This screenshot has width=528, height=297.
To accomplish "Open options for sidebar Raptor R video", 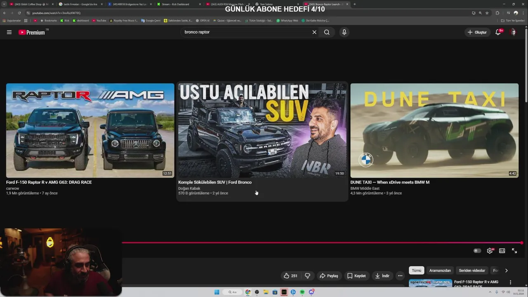I will [510, 283].
